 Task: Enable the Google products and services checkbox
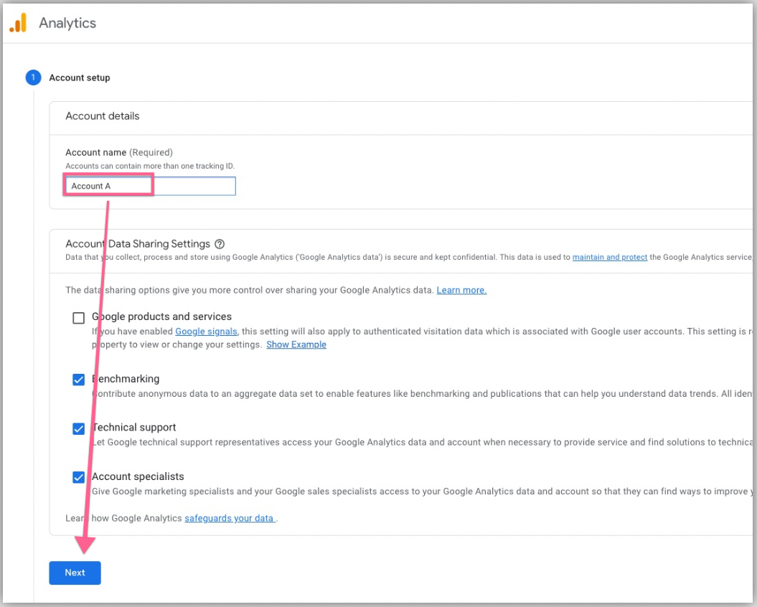[x=79, y=318]
